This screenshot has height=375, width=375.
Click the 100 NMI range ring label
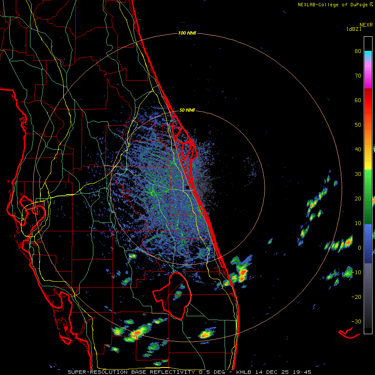pos(187,33)
